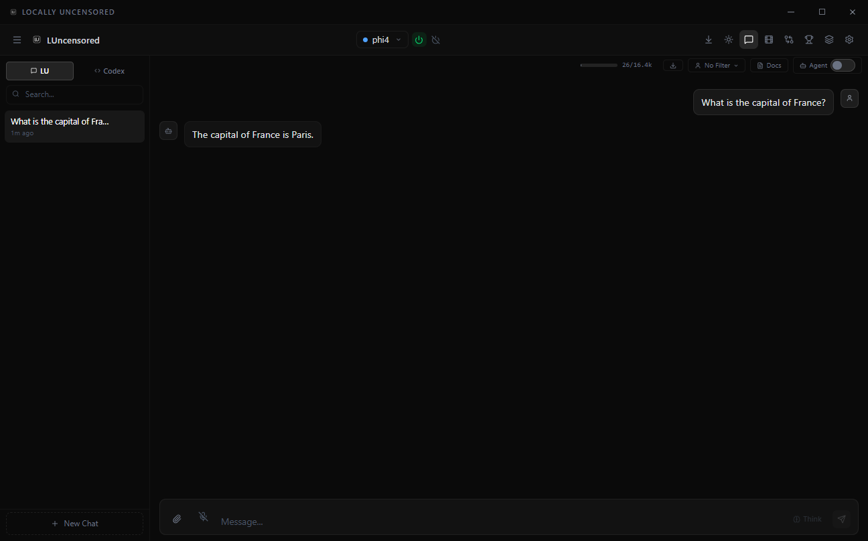The height and width of the screenshot is (541, 868).
Task: Toggle the Think mode near the send button
Action: click(806, 519)
